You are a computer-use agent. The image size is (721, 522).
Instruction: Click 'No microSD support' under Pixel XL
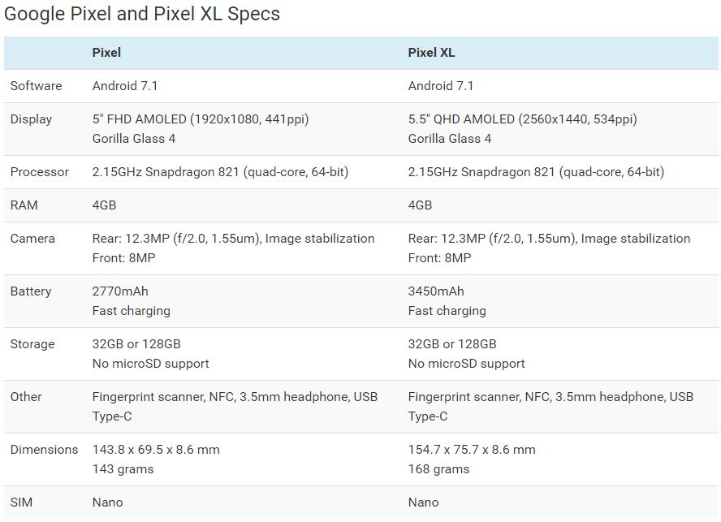pos(466,364)
